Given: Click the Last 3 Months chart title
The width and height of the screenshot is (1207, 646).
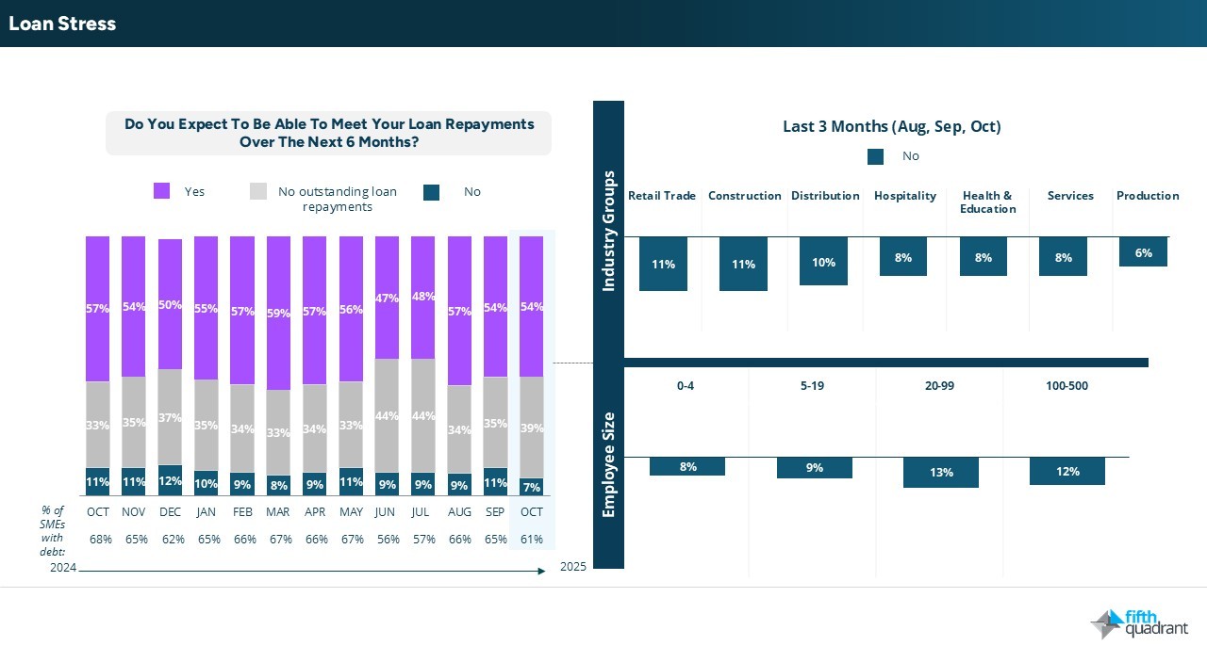Looking at the screenshot, I should coord(891,126).
